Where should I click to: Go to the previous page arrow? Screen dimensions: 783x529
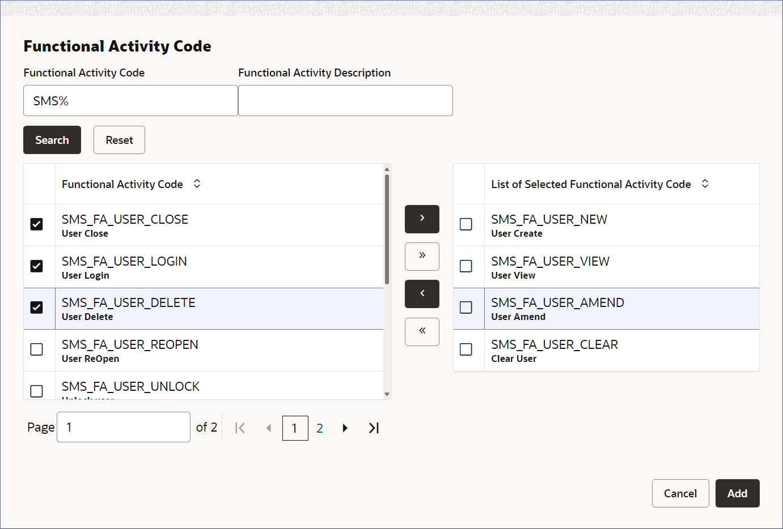point(269,428)
